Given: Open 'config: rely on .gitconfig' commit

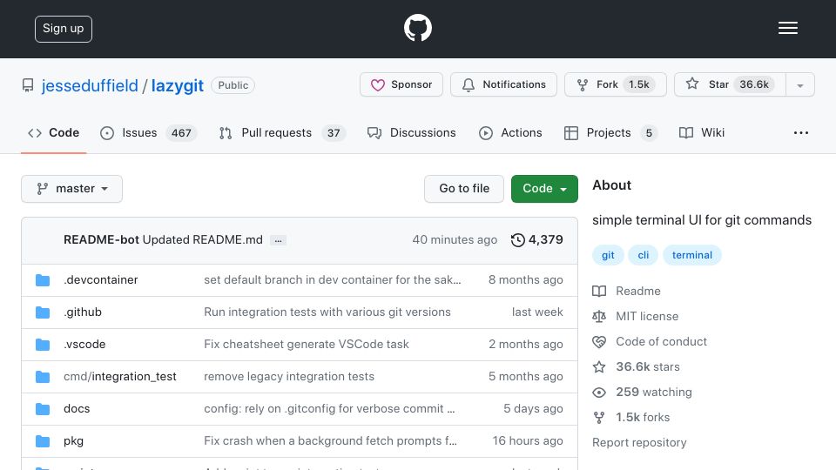Looking at the screenshot, I should (x=329, y=409).
